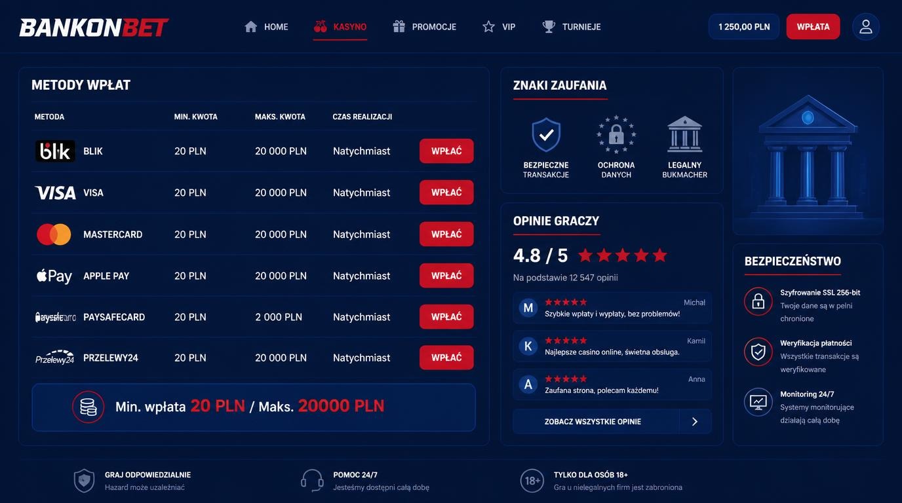Click the BankonBet logo

click(94, 28)
